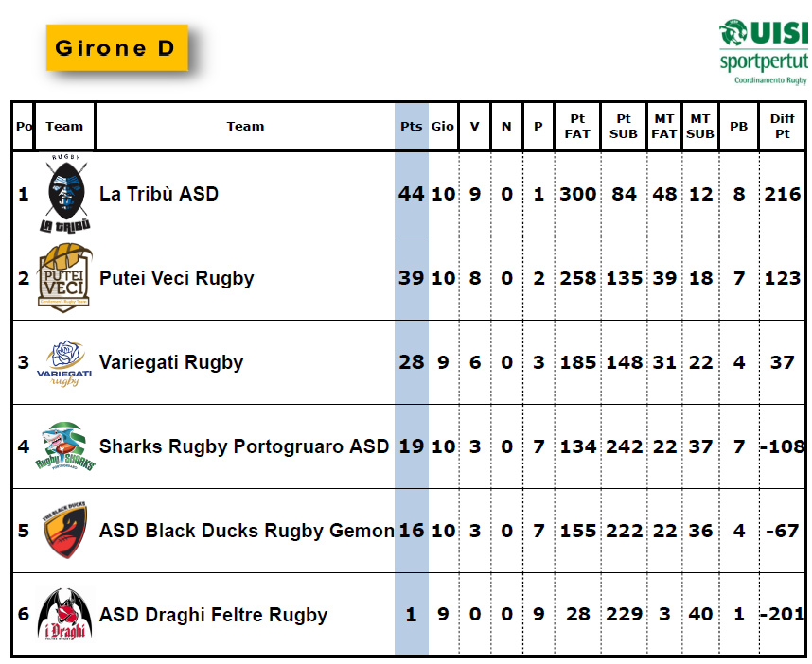Select the Pts column header
Image resolution: width=812 pixels, height=664 pixels.
(411, 127)
